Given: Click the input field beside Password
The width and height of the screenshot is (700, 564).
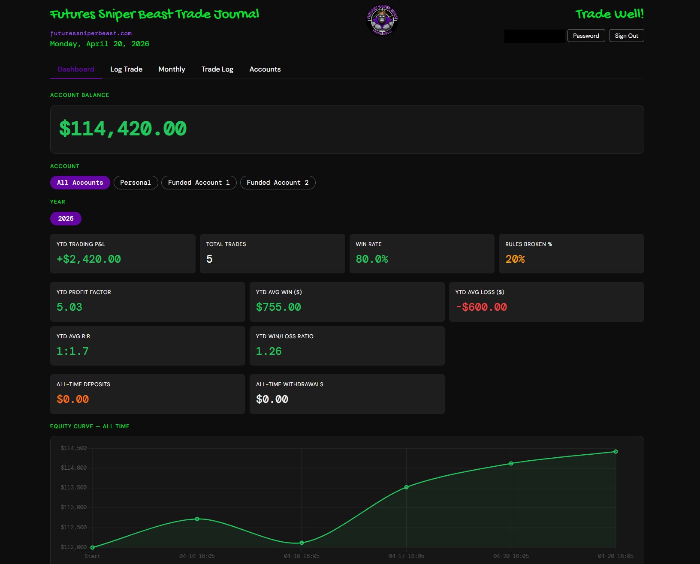Looking at the screenshot, I should pyautogui.click(x=534, y=36).
